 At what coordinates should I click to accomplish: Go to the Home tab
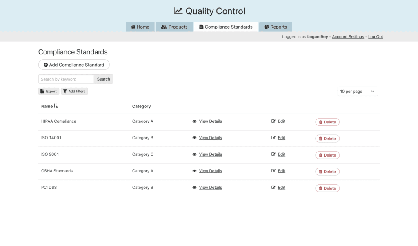pos(140,27)
